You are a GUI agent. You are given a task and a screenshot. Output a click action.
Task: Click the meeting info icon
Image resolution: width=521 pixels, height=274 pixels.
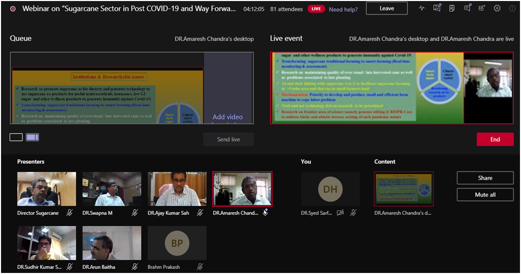(512, 8)
